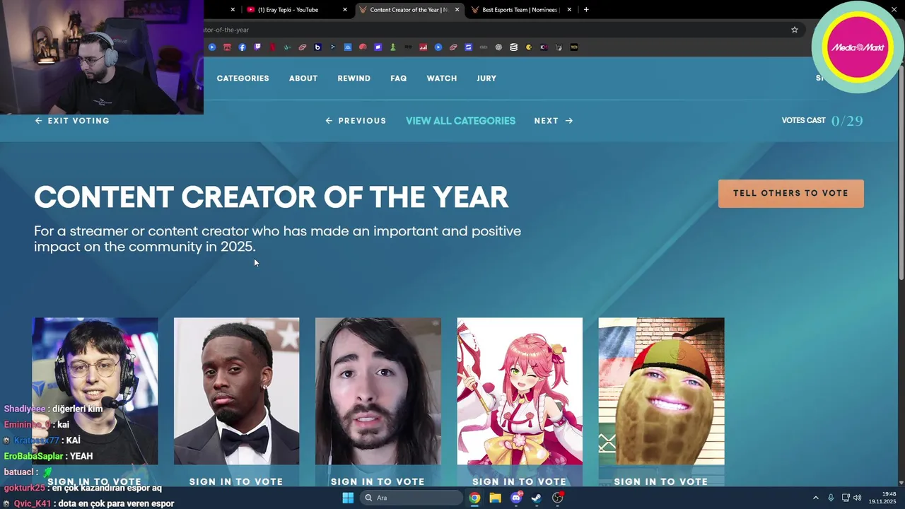The image size is (905, 509).
Task: Select the nominee in tuxedo and bow tie
Action: pyautogui.click(x=236, y=391)
